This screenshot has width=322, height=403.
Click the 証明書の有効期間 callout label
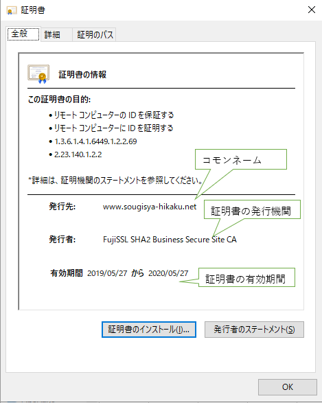(246, 277)
